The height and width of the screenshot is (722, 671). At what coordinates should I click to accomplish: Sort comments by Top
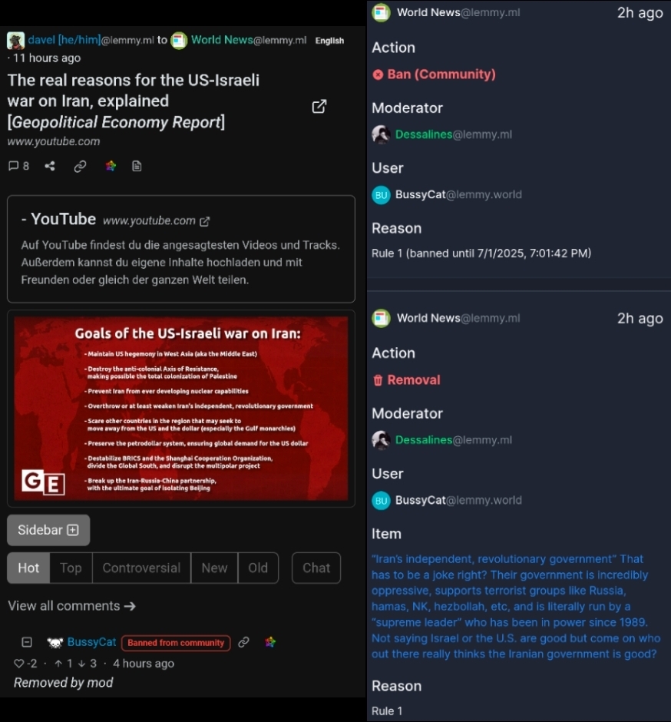pos(71,568)
